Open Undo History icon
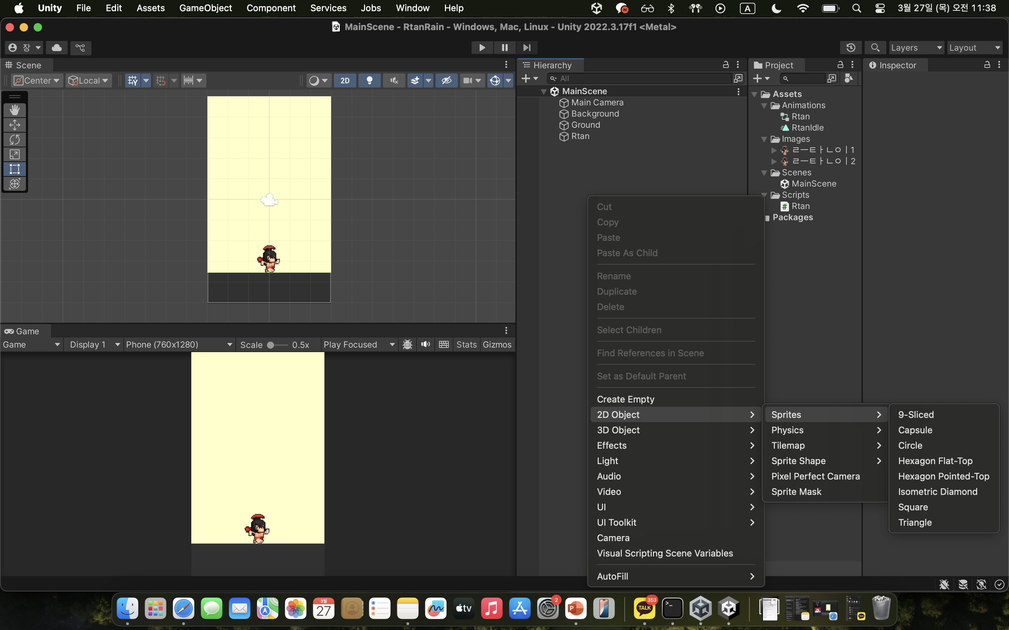 [x=851, y=48]
